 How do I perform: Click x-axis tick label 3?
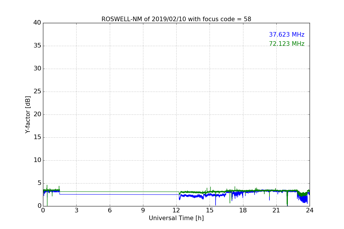point(76,210)
